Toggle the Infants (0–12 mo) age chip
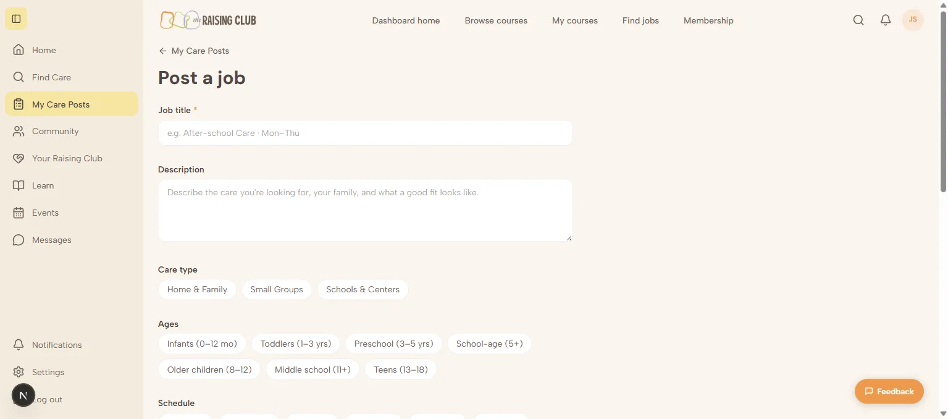Image resolution: width=948 pixels, height=419 pixels. (x=202, y=344)
